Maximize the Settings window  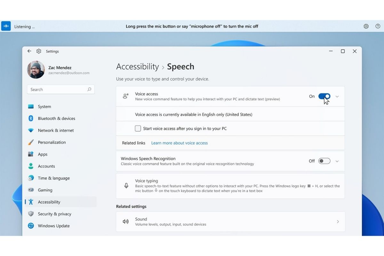(x=343, y=51)
